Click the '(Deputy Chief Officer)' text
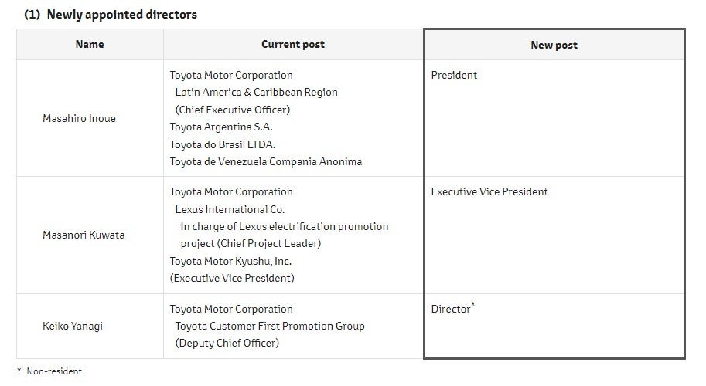The width and height of the screenshot is (706, 386). (227, 343)
